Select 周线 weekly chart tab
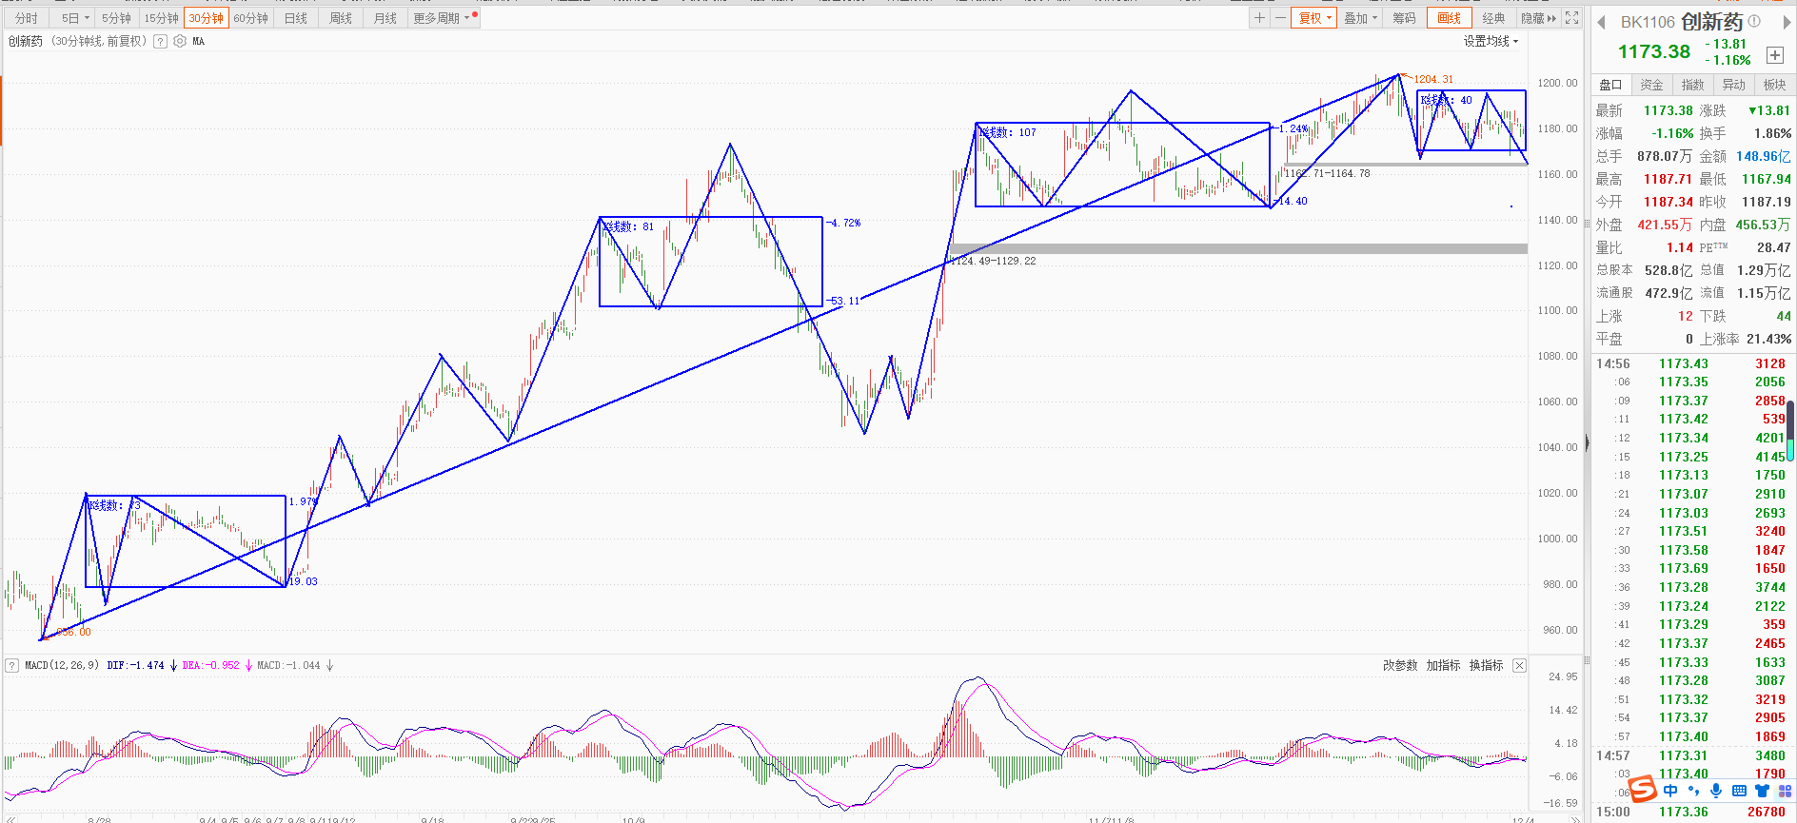This screenshot has height=823, width=1797. (x=341, y=18)
